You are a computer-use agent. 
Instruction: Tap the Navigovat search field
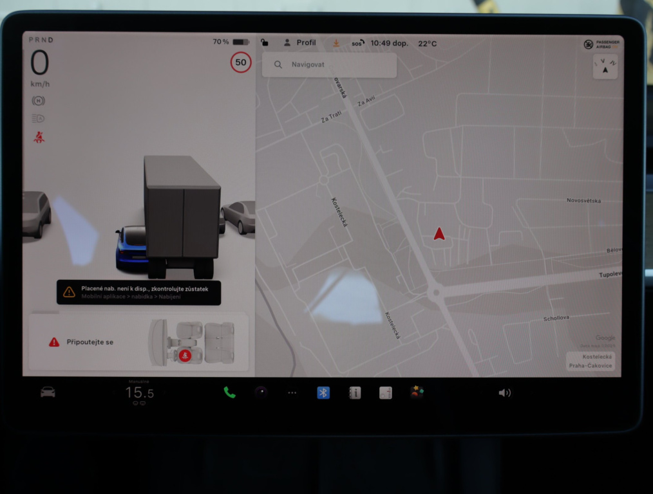(329, 65)
